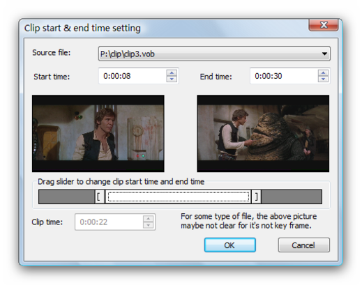
Task: Click into the End time field 0:00:30
Action: click(x=284, y=76)
